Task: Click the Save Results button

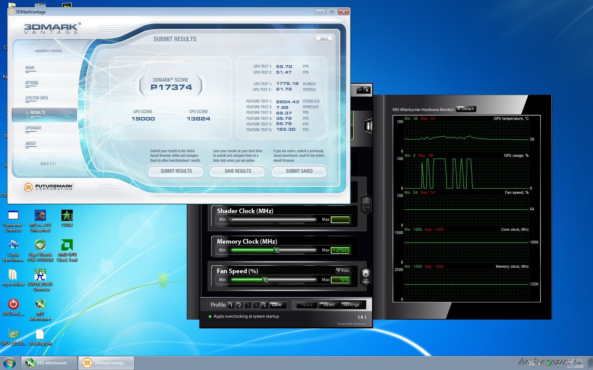Action: point(238,171)
